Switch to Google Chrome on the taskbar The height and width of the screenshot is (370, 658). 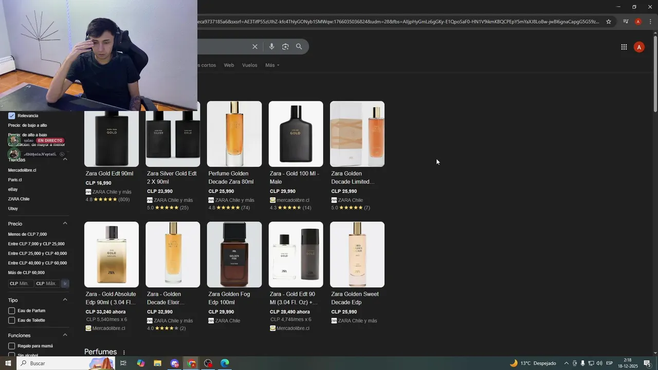coord(191,363)
